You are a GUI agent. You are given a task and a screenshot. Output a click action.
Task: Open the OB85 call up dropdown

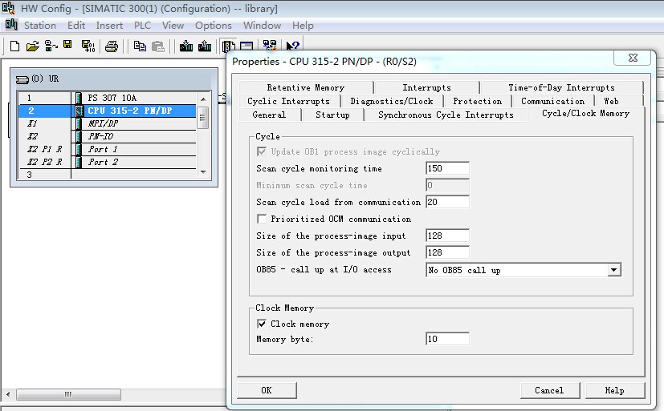(x=614, y=270)
